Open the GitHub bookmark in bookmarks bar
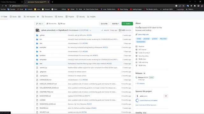The width and height of the screenshot is (204, 114). (x=63, y=9)
